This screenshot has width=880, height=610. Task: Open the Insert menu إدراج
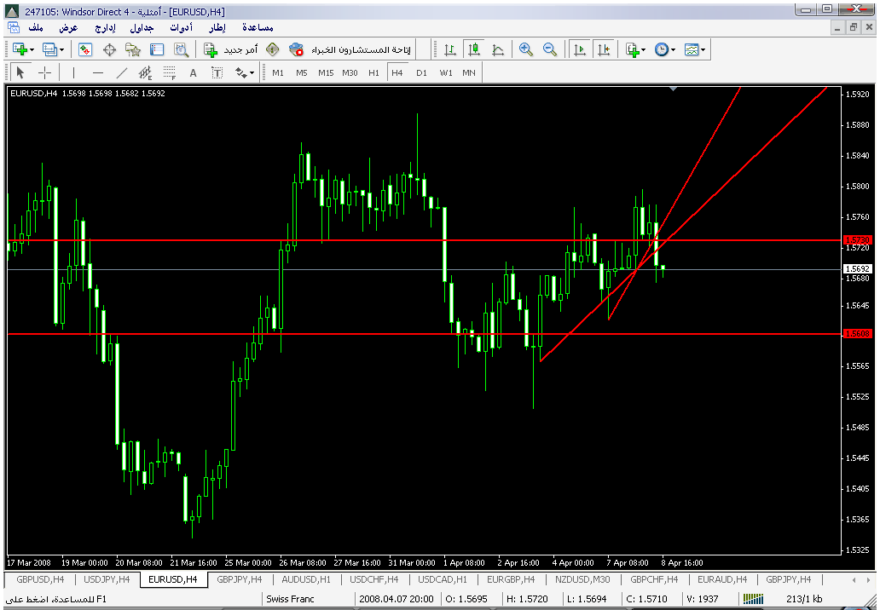pos(105,27)
